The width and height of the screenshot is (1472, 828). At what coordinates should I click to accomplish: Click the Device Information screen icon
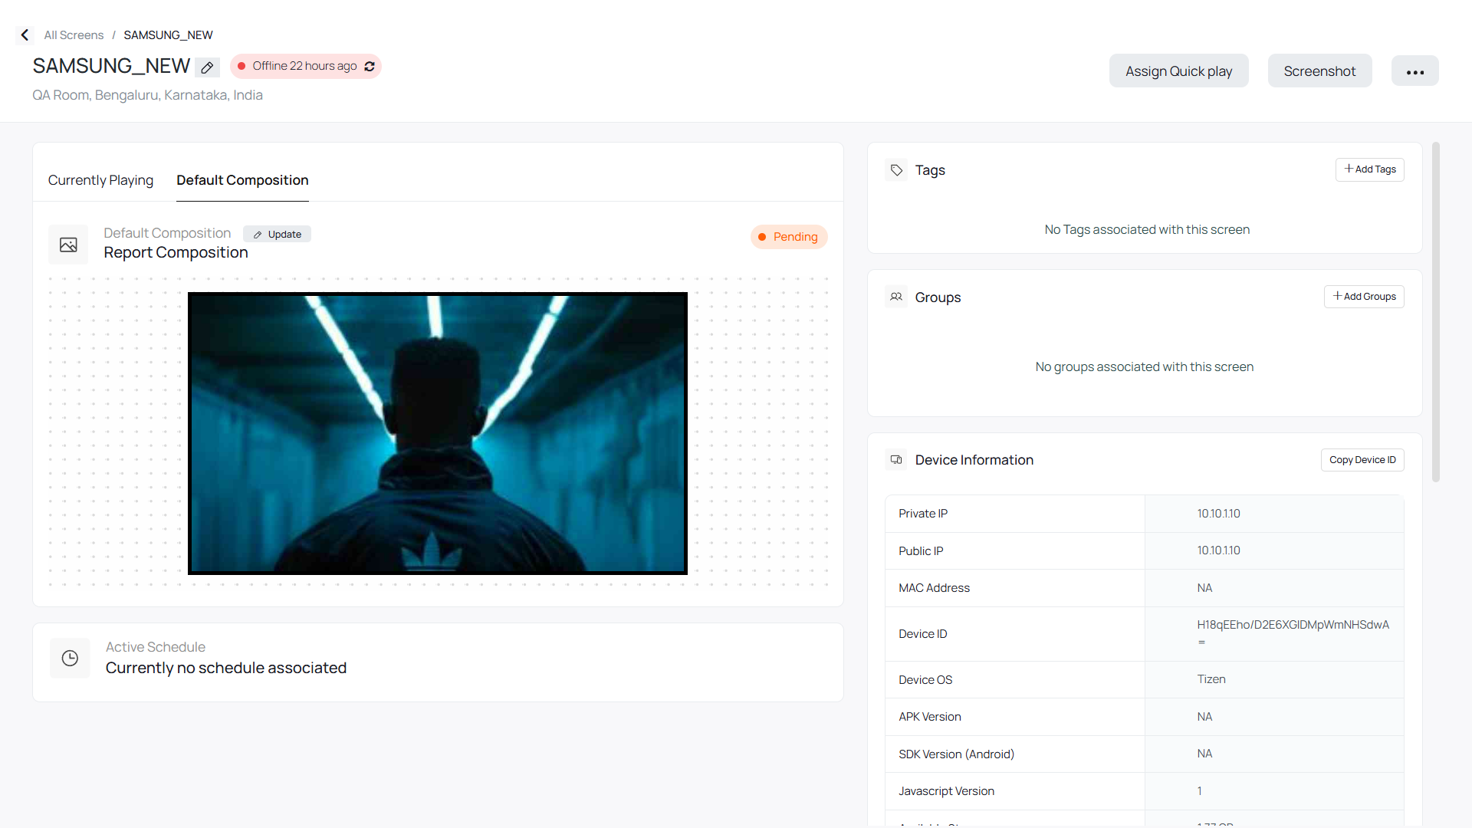click(895, 459)
